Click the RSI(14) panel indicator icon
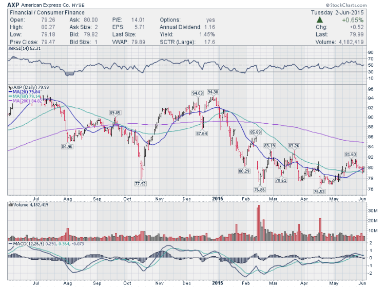The image size is (385, 287). click(x=11, y=48)
